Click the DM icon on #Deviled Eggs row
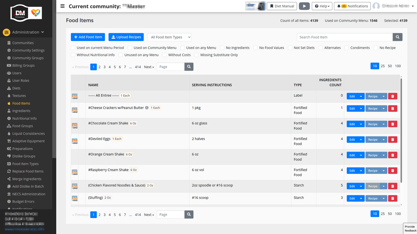This screenshot has height=234, width=417. [75, 141]
